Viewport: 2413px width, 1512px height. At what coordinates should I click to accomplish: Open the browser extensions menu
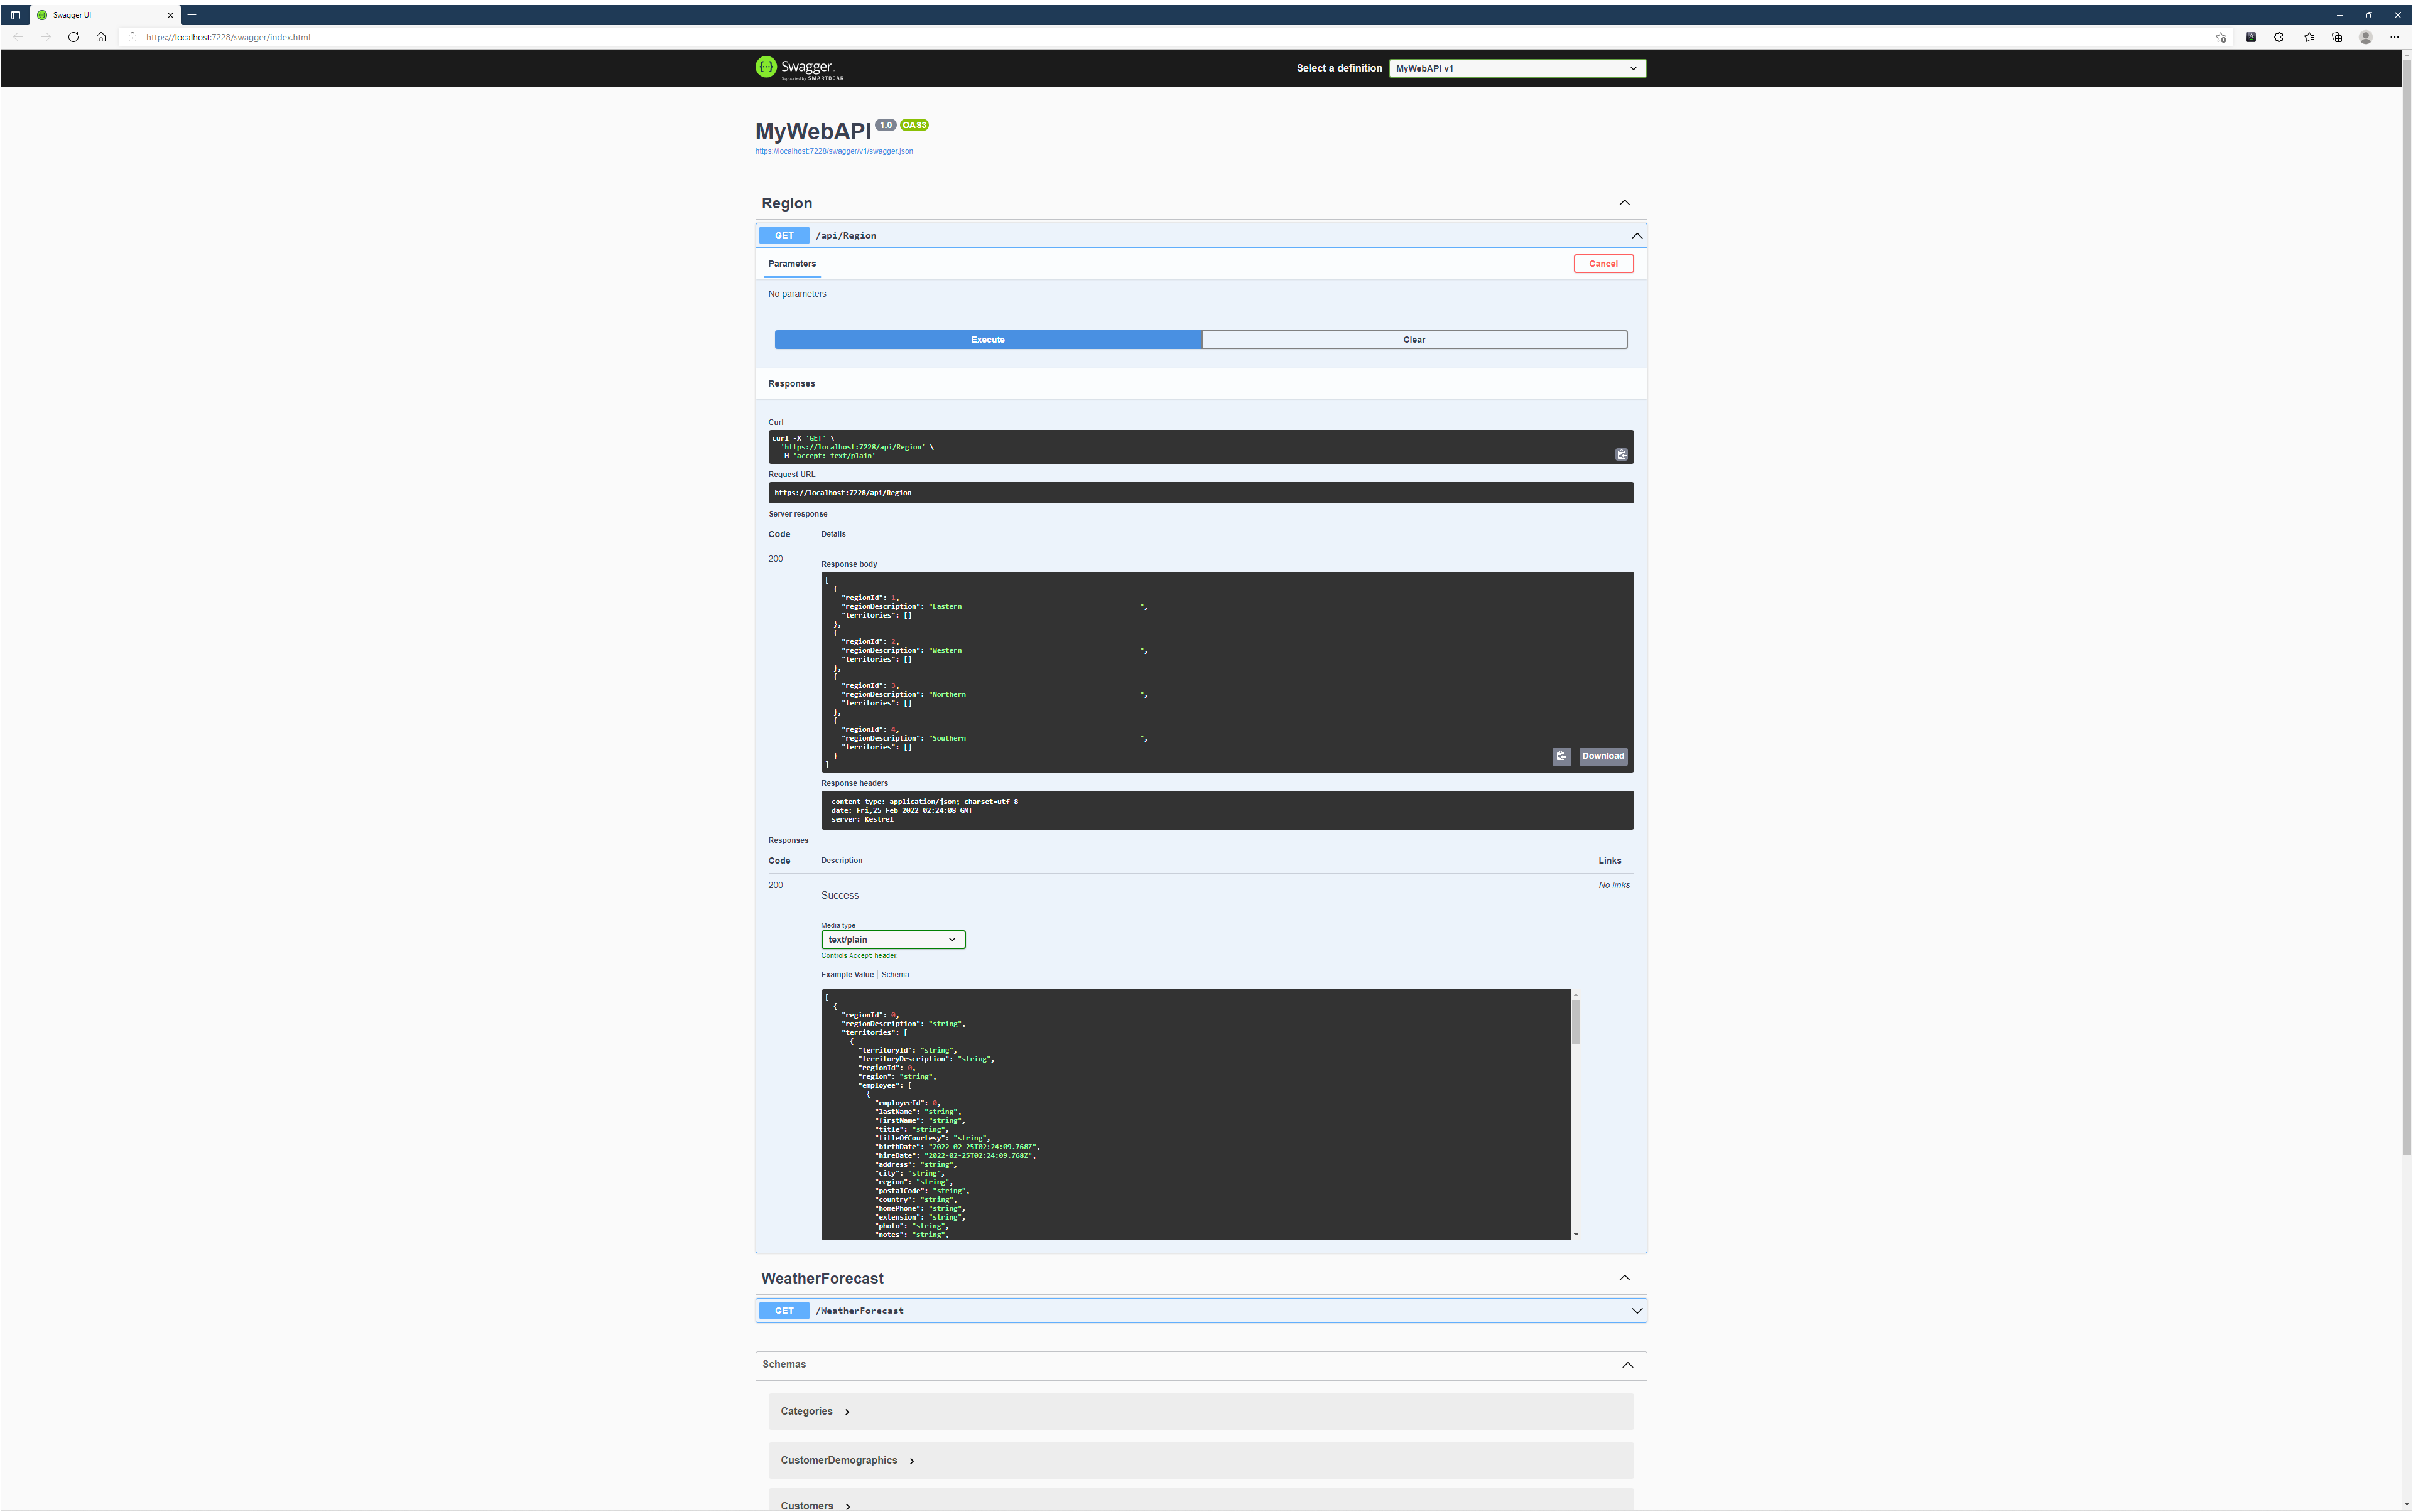click(x=2279, y=37)
